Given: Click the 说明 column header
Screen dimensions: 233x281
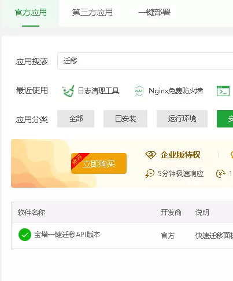Looking at the screenshot, I should 202,213.
